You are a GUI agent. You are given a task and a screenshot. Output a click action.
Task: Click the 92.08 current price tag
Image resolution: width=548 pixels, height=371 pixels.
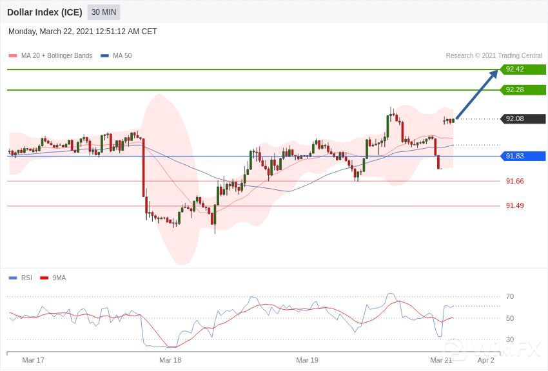(523, 119)
